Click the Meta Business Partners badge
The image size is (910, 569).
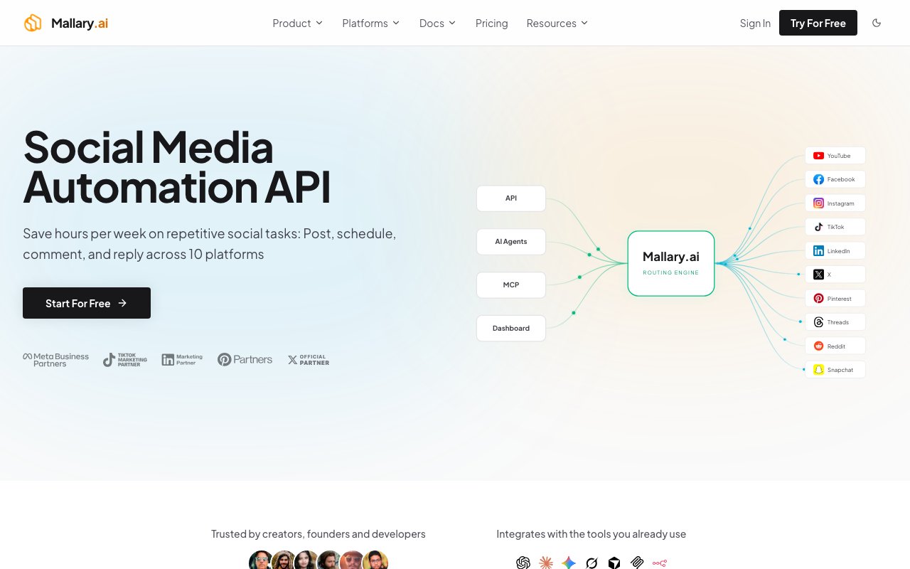click(x=56, y=360)
